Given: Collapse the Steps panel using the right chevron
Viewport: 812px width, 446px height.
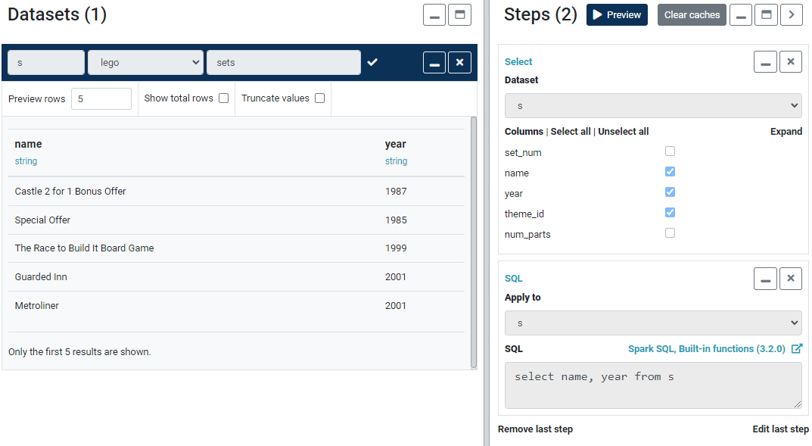Looking at the screenshot, I should pyautogui.click(x=792, y=14).
